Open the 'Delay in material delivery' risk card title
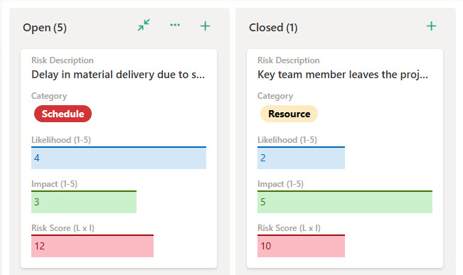The height and width of the screenshot is (275, 463). click(118, 75)
